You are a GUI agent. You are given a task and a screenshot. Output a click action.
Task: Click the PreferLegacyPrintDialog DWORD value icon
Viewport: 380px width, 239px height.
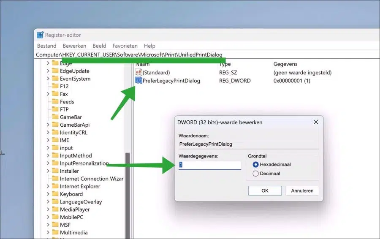[x=138, y=81]
